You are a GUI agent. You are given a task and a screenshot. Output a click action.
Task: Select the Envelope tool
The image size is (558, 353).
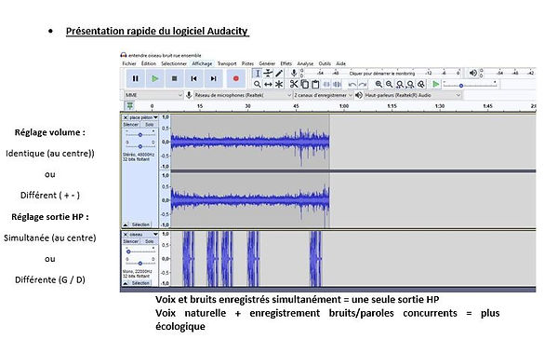(x=268, y=74)
